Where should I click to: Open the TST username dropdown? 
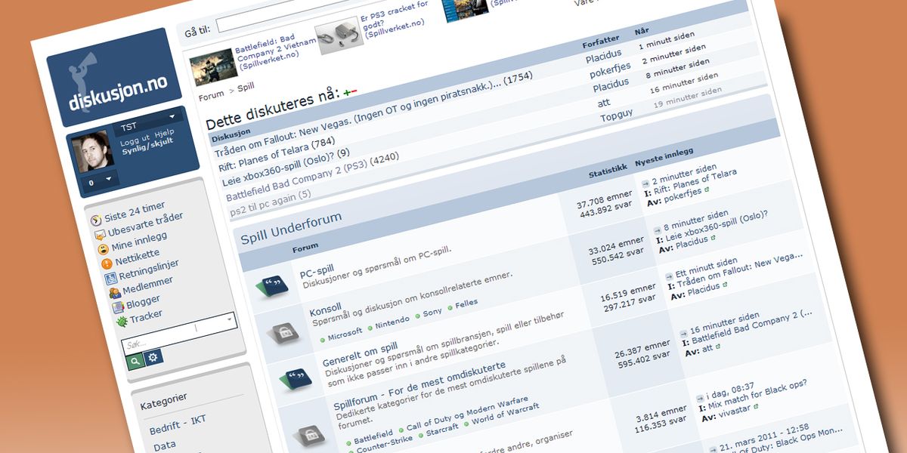coord(149,122)
